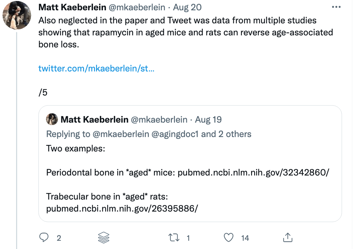Click Matt Kaeberlein's large profile avatar
This screenshot has height=249, width=354.
(16, 16)
